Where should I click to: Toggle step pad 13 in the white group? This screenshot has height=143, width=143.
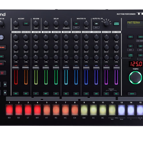point(122,110)
